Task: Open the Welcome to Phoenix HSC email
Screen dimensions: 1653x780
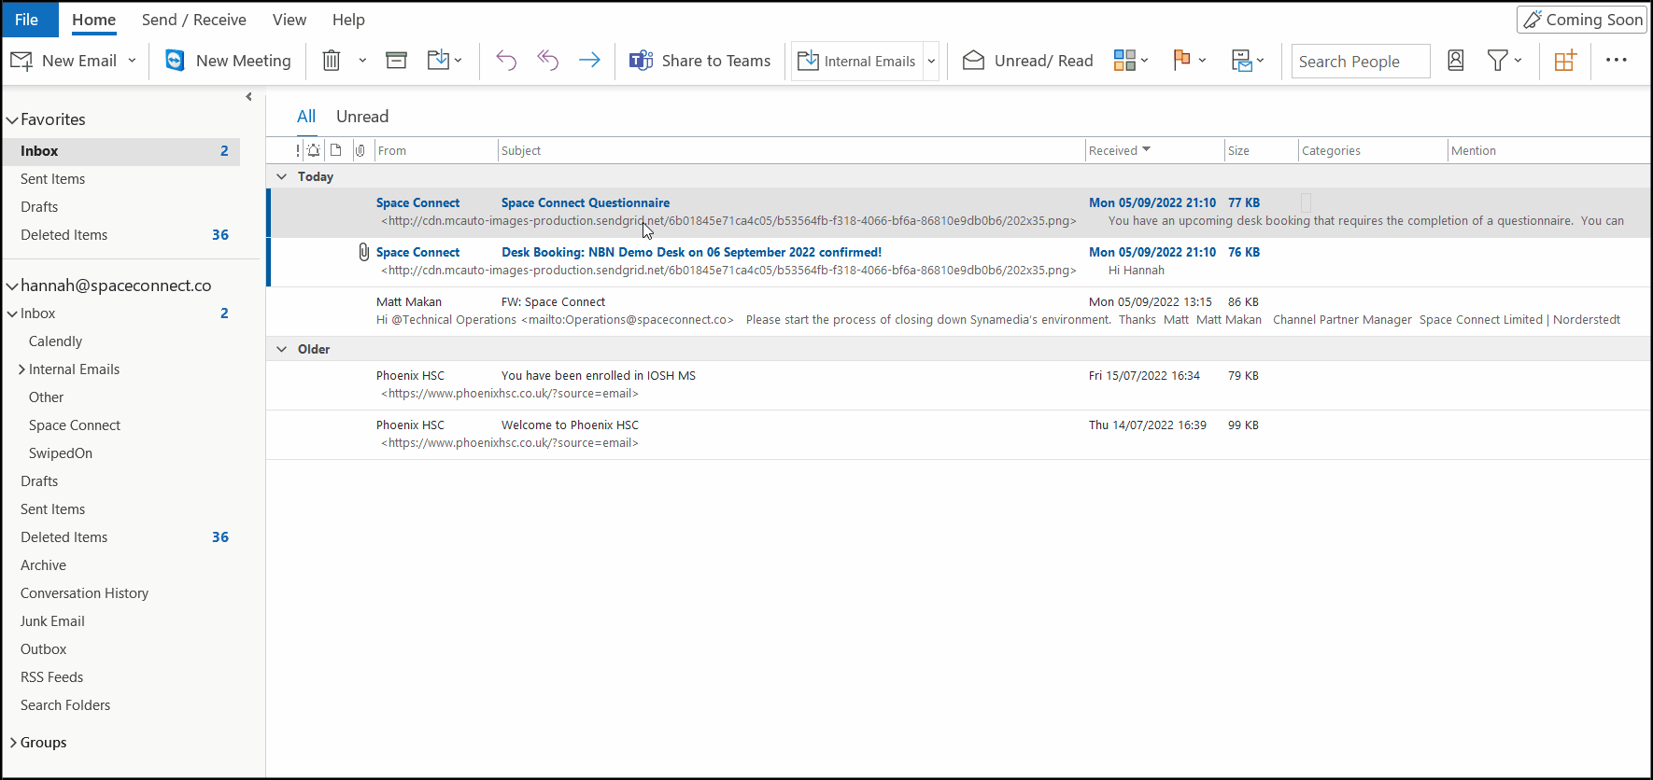Action: (959, 434)
